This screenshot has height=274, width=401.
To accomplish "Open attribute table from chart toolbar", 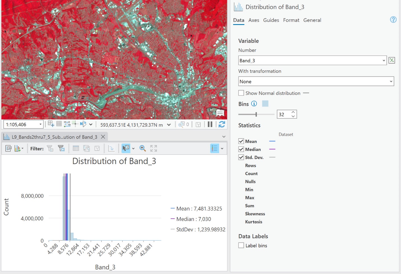I will (x=76, y=148).
